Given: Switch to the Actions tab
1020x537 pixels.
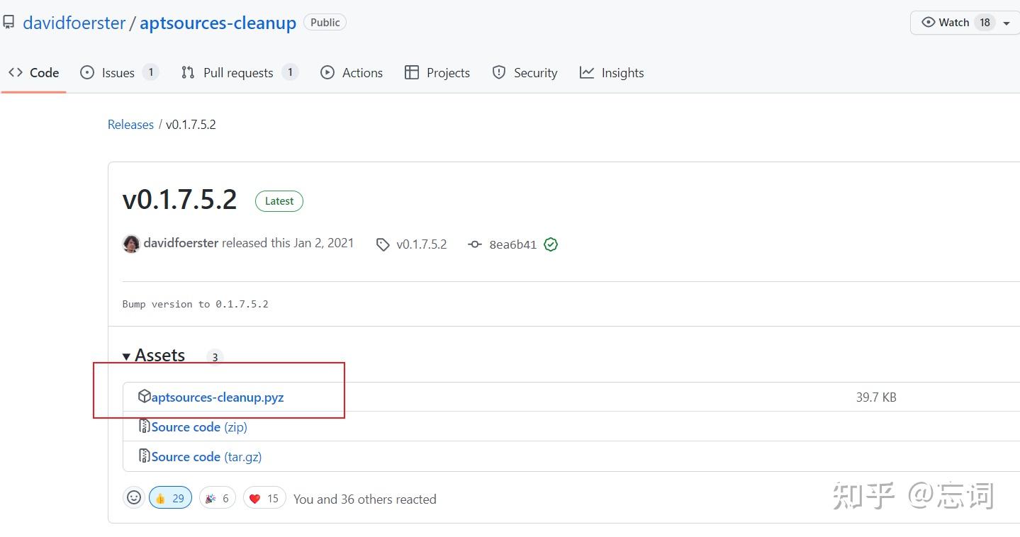Looking at the screenshot, I should (352, 72).
